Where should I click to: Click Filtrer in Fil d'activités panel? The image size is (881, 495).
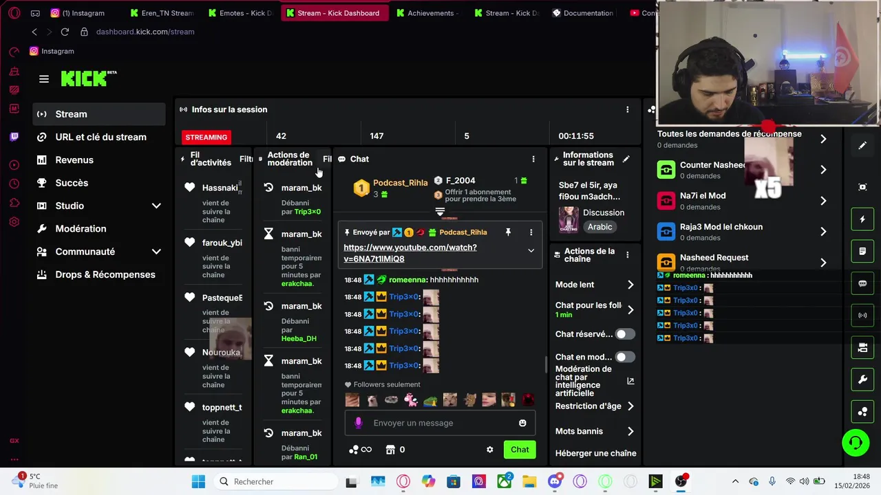coord(246,159)
